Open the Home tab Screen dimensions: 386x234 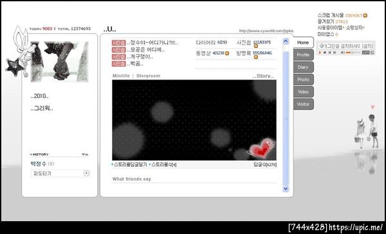pos(303,42)
